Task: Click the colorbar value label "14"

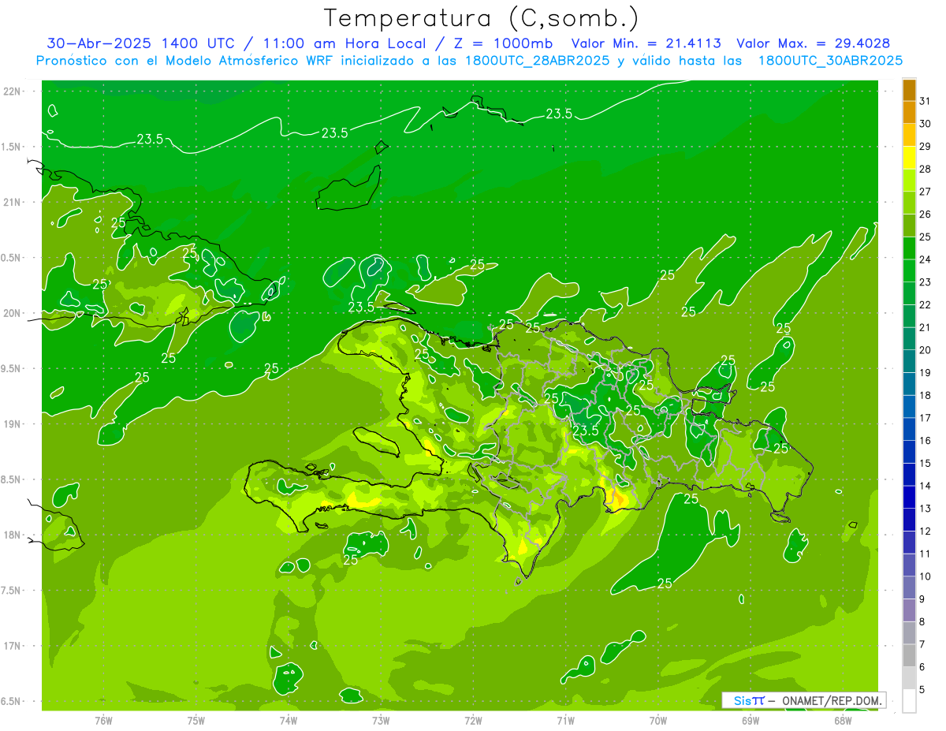Action: 925,486
